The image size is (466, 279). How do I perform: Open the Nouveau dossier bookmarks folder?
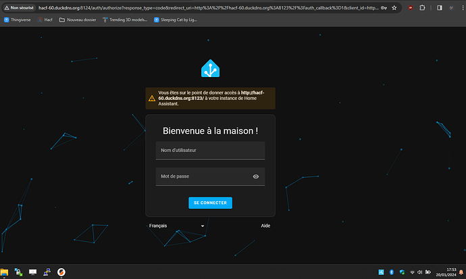pyautogui.click(x=78, y=20)
